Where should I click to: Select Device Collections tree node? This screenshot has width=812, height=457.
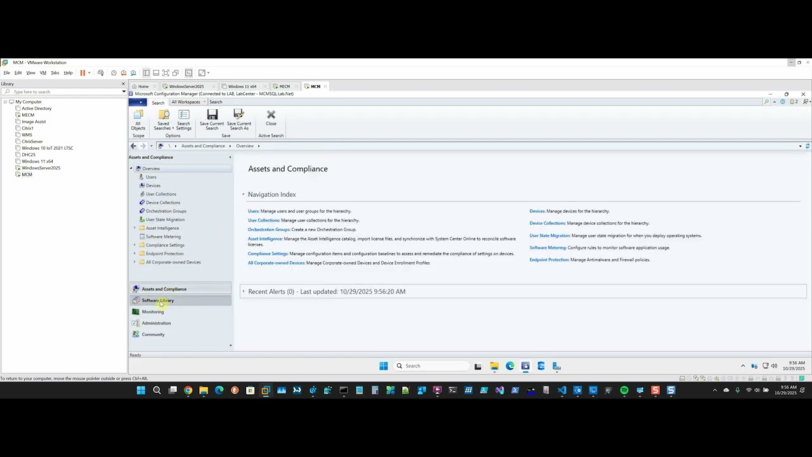163,202
